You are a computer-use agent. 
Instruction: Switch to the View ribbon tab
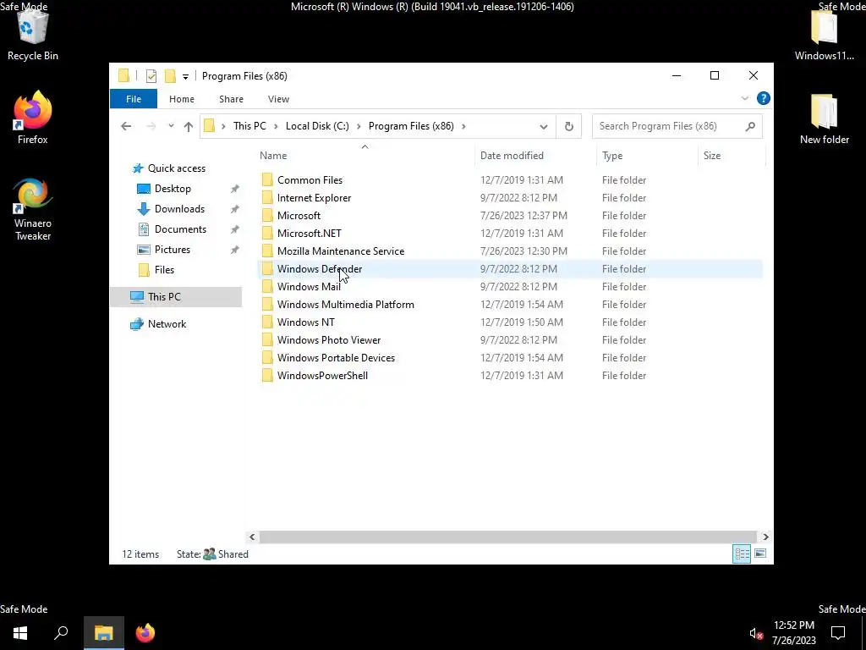(278, 99)
